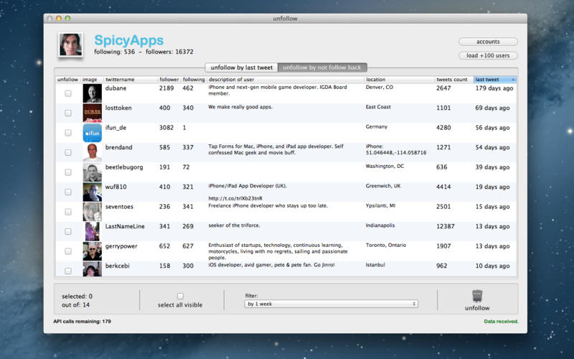Toggle sort arrow on last tweet column
Viewport: 574px width, 359px height.
513,80
